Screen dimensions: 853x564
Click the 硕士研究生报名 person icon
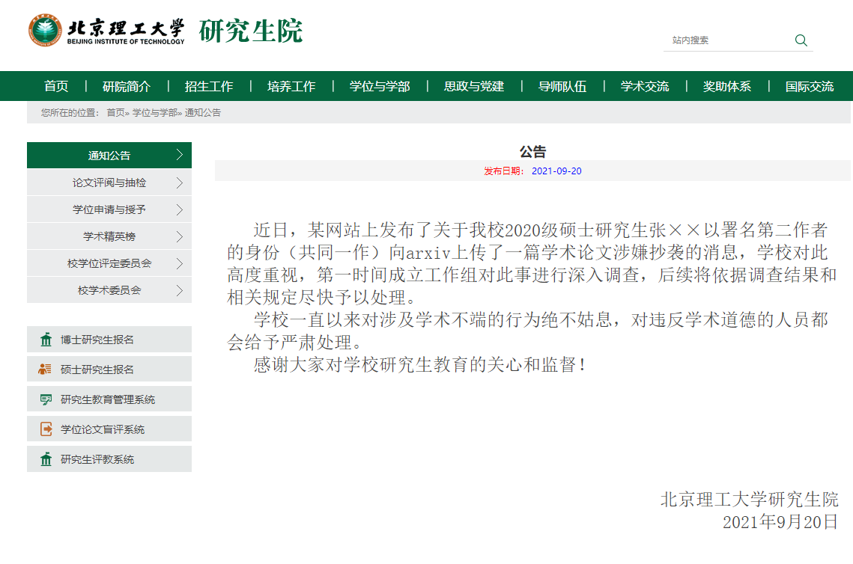coord(46,370)
